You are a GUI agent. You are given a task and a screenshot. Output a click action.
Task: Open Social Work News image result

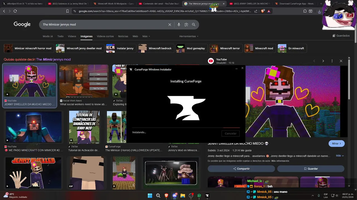tap(84, 81)
